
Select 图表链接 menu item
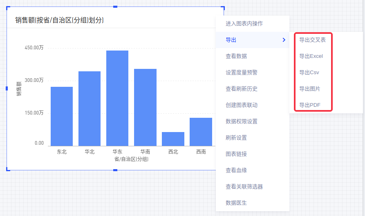(x=236, y=154)
